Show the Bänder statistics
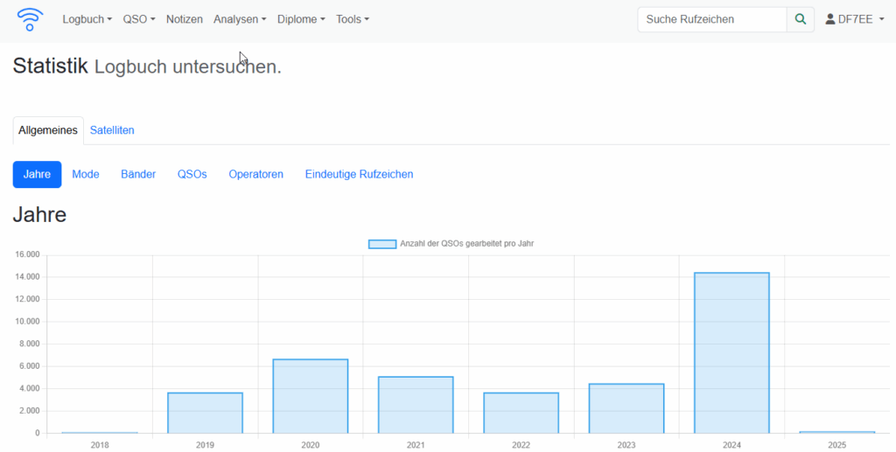Viewport: 896px width, 452px height. point(138,174)
